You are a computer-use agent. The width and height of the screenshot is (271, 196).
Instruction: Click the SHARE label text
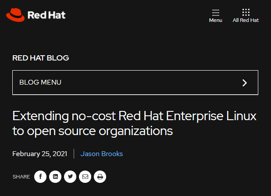tap(21, 177)
